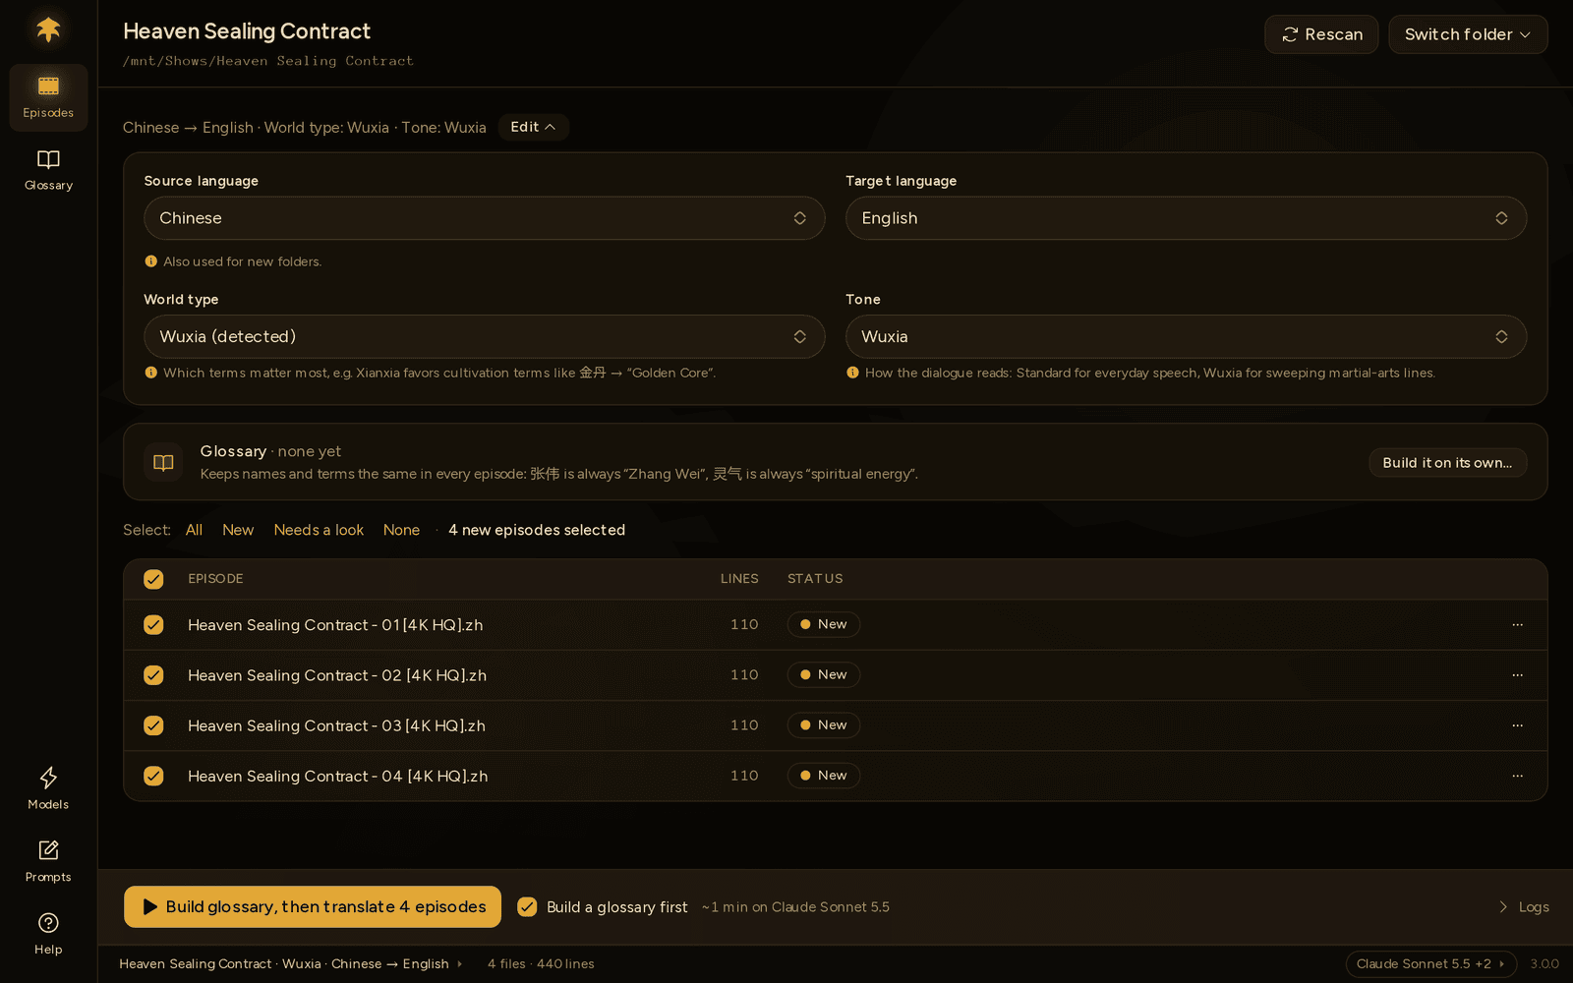Select New episodes filter
This screenshot has height=983, width=1573.
[238, 530]
